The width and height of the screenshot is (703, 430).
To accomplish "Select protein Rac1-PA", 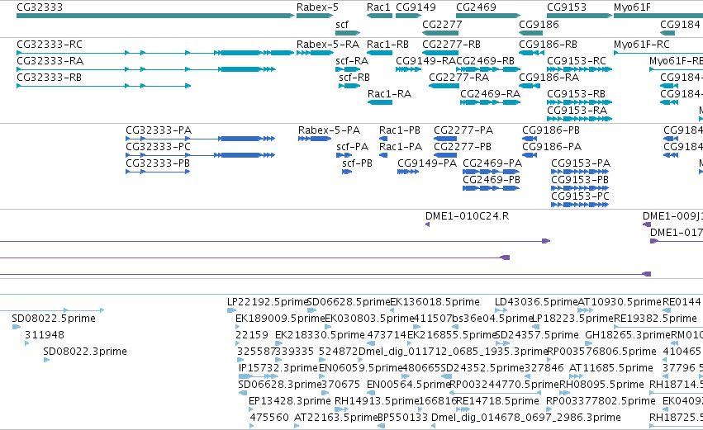I will [x=401, y=147].
